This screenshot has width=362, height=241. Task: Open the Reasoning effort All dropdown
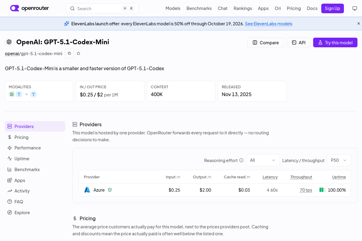tap(263, 160)
